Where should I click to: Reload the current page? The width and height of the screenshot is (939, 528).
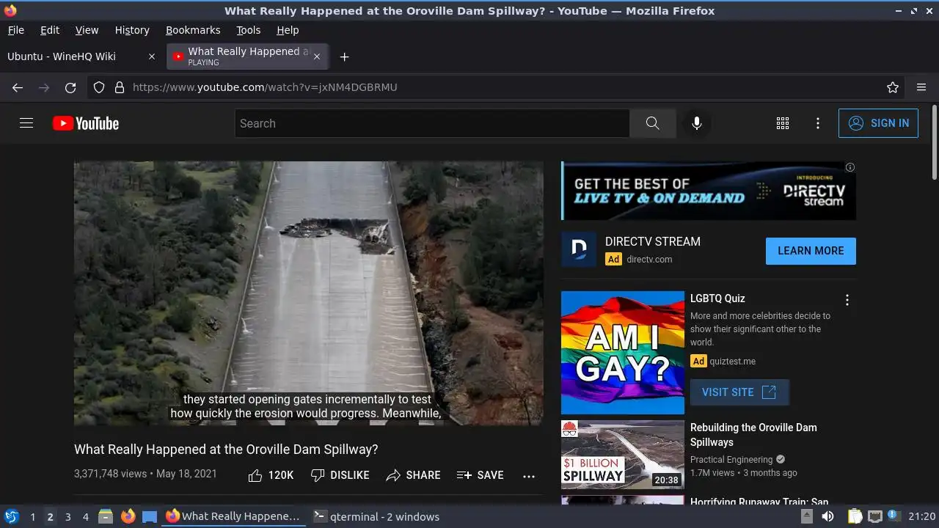70,87
